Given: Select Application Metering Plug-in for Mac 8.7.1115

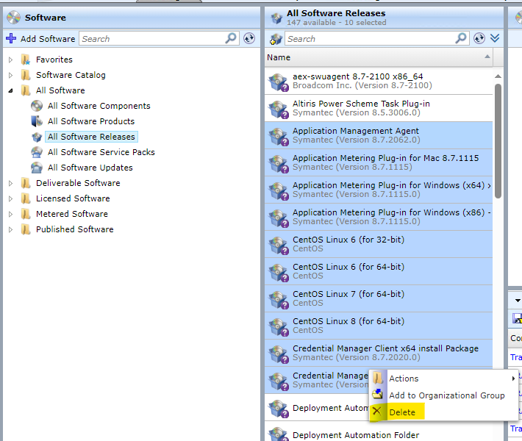Looking at the screenshot, I should pos(379,162).
